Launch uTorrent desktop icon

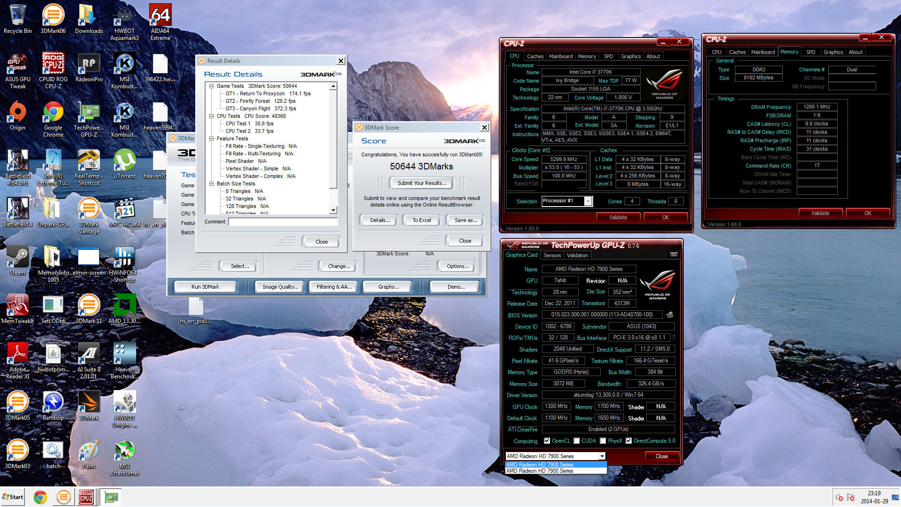(124, 164)
